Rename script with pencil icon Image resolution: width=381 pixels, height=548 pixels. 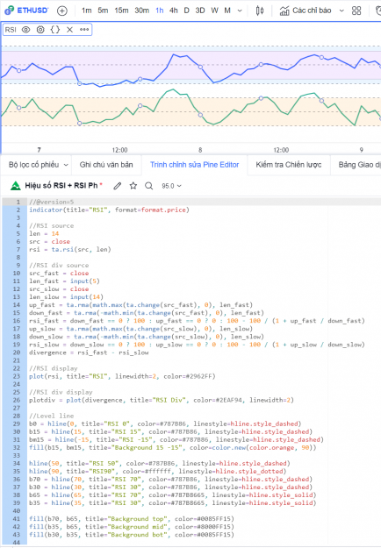click(x=118, y=186)
